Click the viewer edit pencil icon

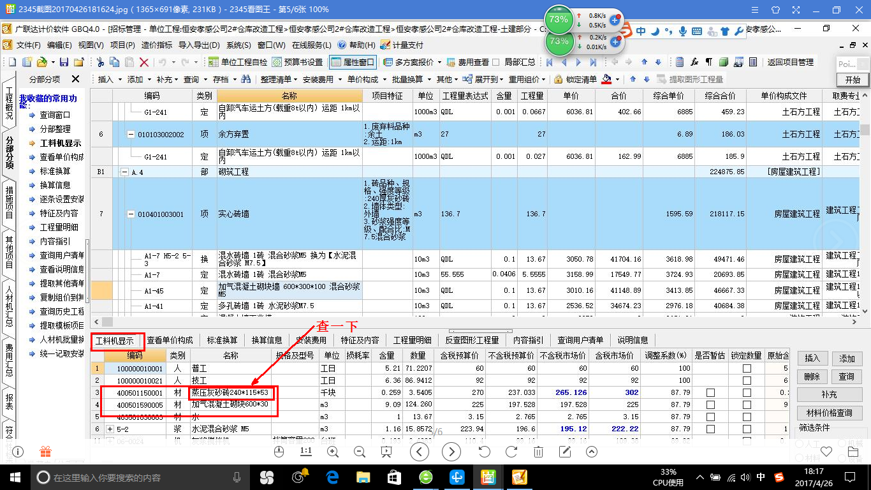pos(565,452)
